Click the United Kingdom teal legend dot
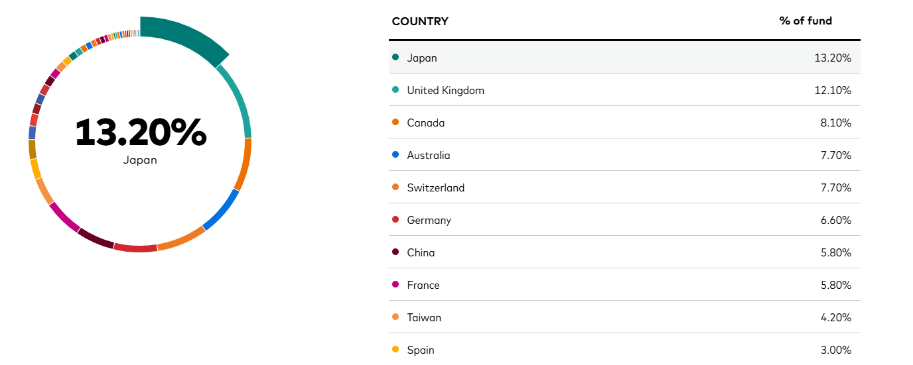The width and height of the screenshot is (913, 365). [x=395, y=90]
